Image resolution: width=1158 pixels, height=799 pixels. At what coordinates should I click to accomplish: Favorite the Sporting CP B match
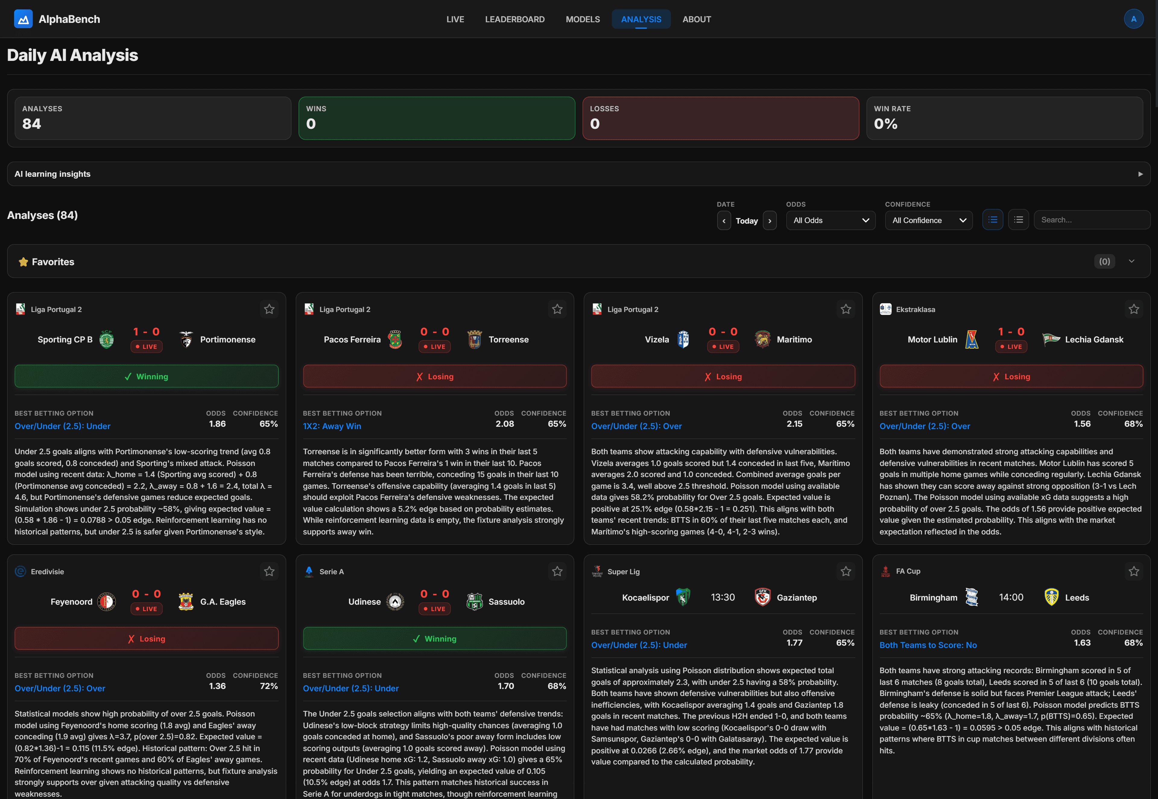(x=269, y=309)
